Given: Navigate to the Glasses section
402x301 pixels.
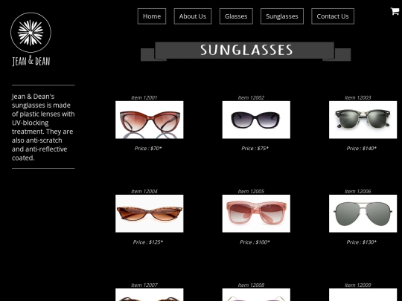Looking at the screenshot, I should [x=236, y=16].
